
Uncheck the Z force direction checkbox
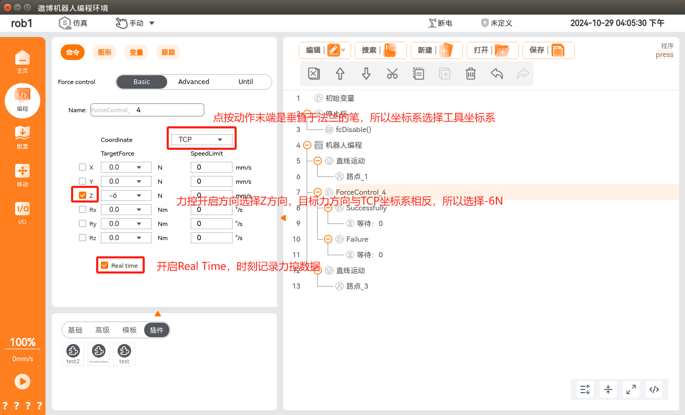(83, 196)
